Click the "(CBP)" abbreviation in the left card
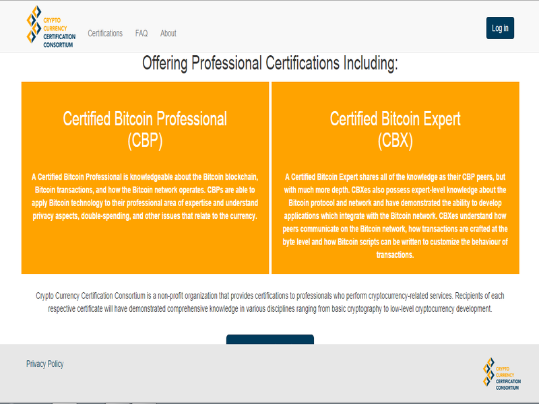The width and height of the screenshot is (539, 404). (145, 141)
